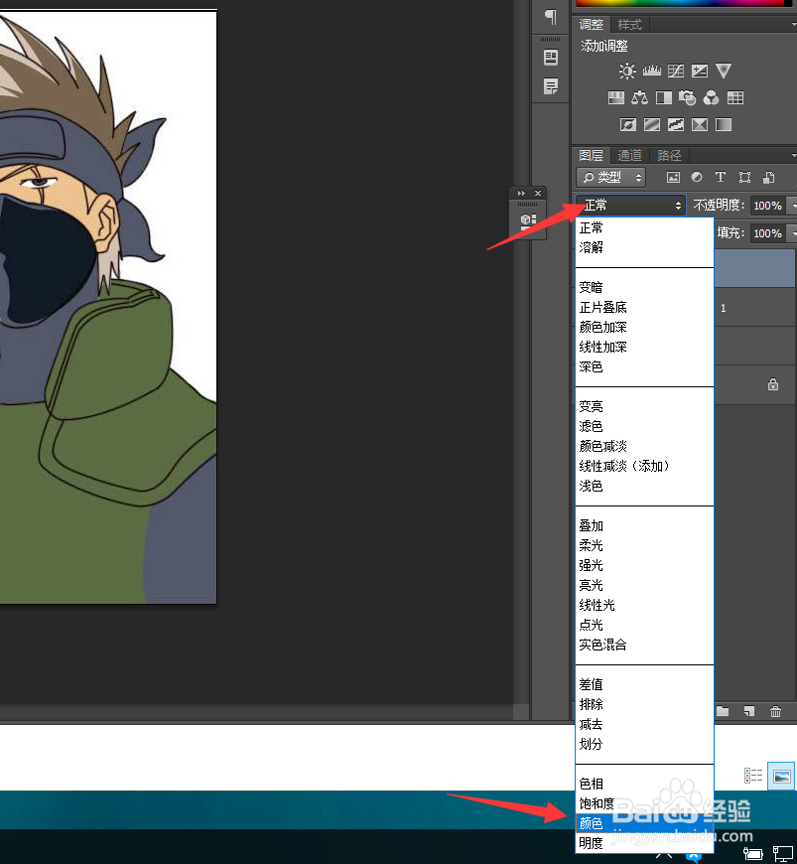Image resolution: width=797 pixels, height=864 pixels.
Task: Open the 类型 layer filter dropdown
Action: pos(610,178)
